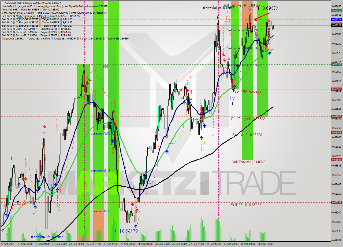Select the red 0.68802 price tag
343x247 pixels.
[337, 117]
